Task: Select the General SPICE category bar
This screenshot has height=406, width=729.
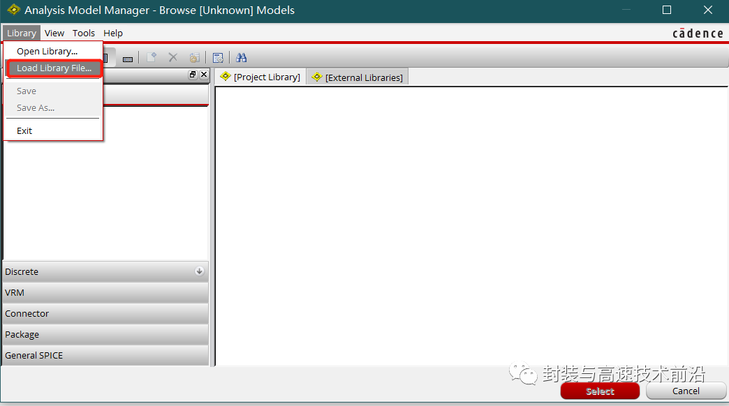Action: click(105, 355)
